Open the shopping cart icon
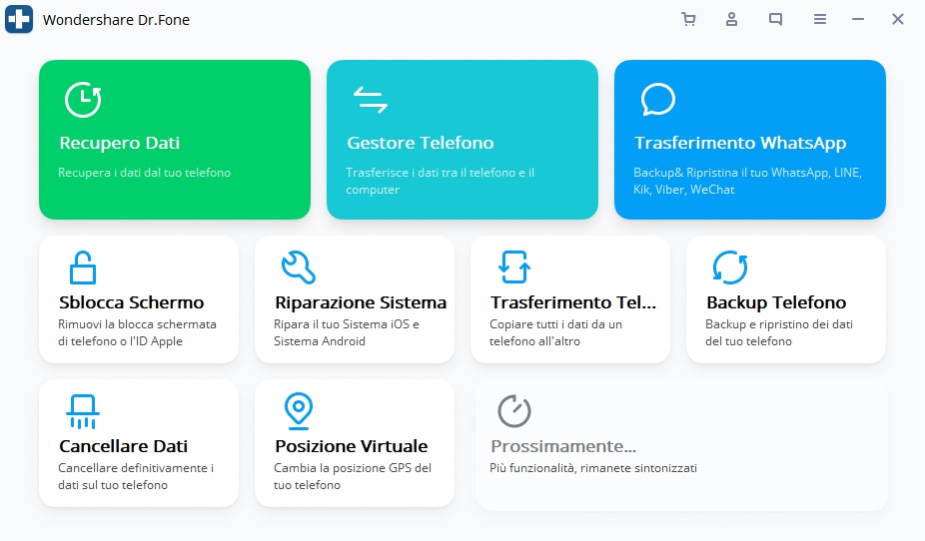The image size is (925, 541). coord(688,19)
